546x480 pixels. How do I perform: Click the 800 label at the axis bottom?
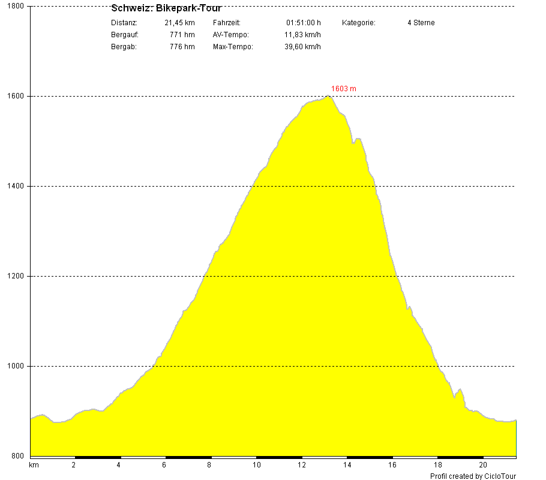17,456
